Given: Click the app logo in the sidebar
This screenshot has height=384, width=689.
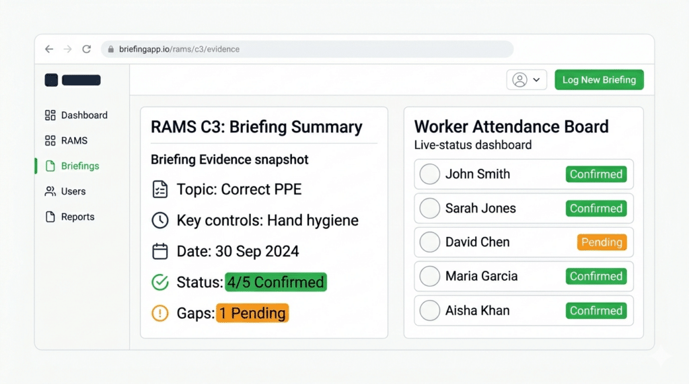Looking at the screenshot, I should tap(73, 80).
